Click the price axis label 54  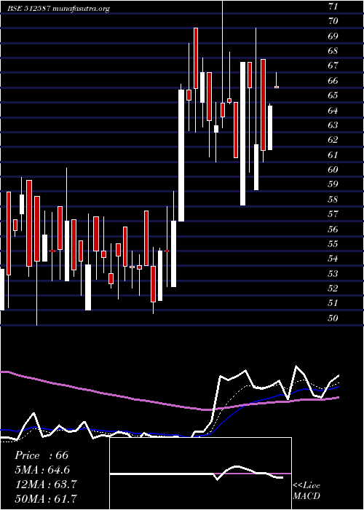pos(333,259)
